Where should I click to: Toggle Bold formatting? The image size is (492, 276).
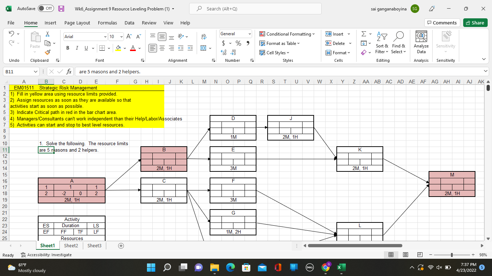pos(68,48)
